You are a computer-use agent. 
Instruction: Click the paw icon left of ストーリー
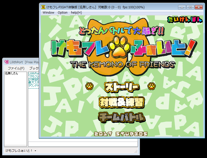tap(90, 86)
